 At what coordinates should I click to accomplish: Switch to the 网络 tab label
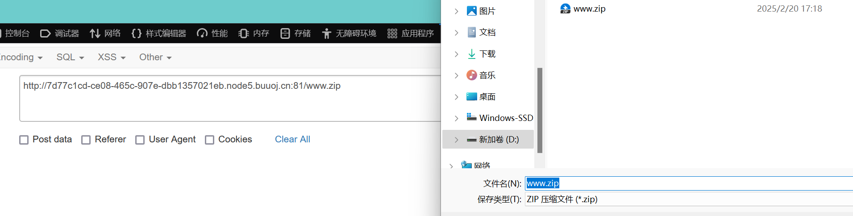(x=112, y=33)
